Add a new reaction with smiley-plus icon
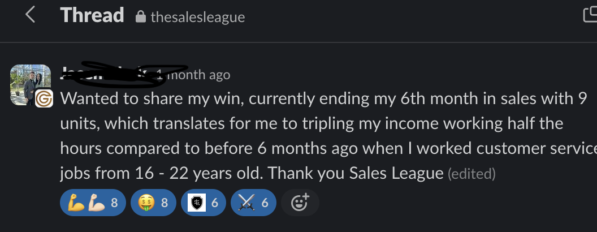 coord(300,203)
